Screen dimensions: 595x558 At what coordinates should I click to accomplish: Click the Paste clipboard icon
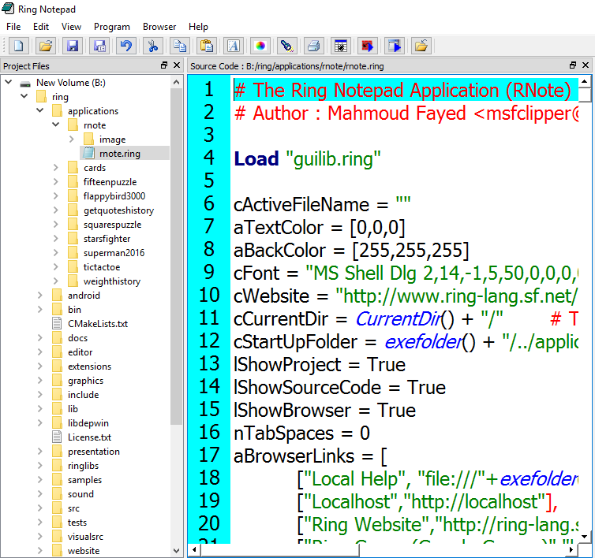206,46
